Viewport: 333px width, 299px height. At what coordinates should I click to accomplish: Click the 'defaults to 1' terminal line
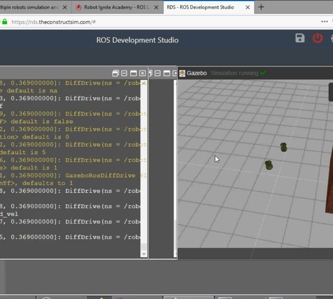36,183
